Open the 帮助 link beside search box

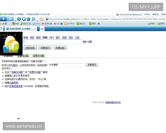click(85, 42)
